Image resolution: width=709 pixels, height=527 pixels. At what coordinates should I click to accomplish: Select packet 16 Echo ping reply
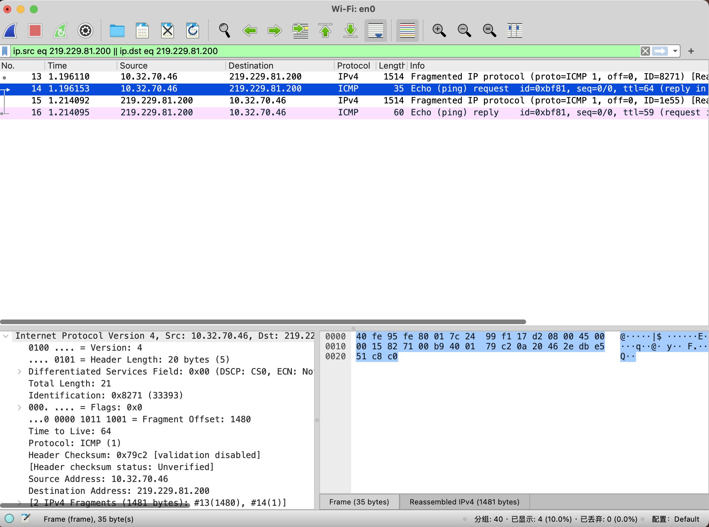tap(354, 113)
